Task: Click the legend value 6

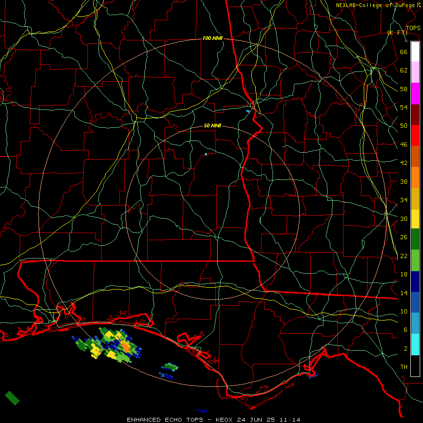Action: (x=406, y=330)
